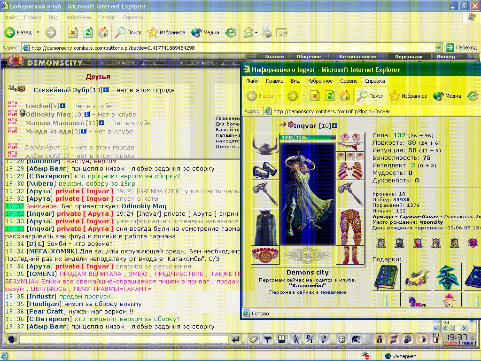Click the ornate leggings equipment slot

pyautogui.click(x=350, y=227)
